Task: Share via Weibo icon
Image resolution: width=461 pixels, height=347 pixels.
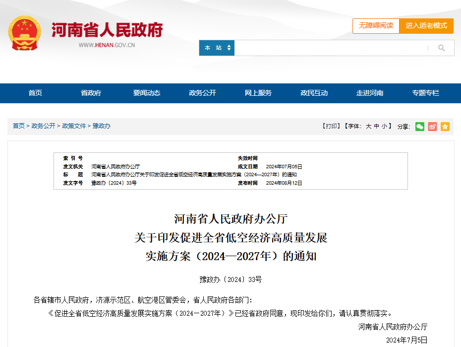Action: 432,127
